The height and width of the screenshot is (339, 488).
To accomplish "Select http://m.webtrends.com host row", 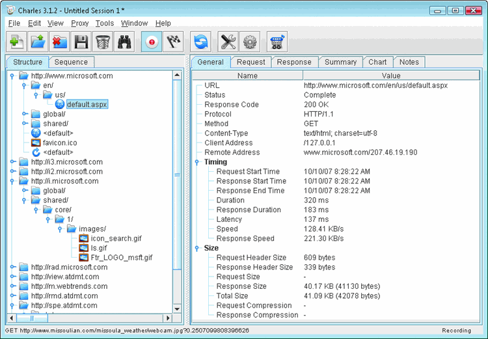I will 69,286.
